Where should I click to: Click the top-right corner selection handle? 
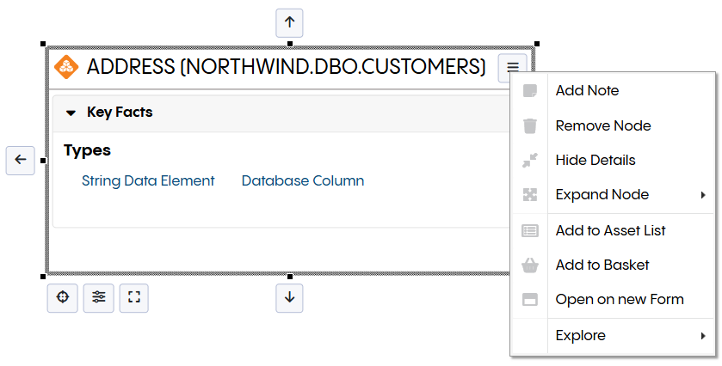pyautogui.click(x=537, y=44)
